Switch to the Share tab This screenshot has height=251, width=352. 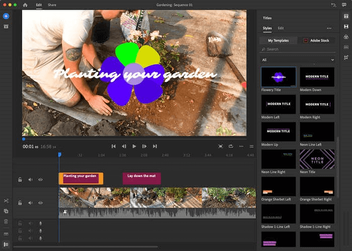(x=52, y=5)
